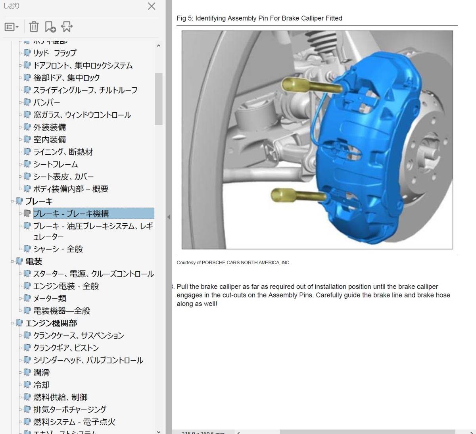The height and width of the screenshot is (434, 476).
Task: Open the 電装機器—全般 bookmark
Action: 61,311
